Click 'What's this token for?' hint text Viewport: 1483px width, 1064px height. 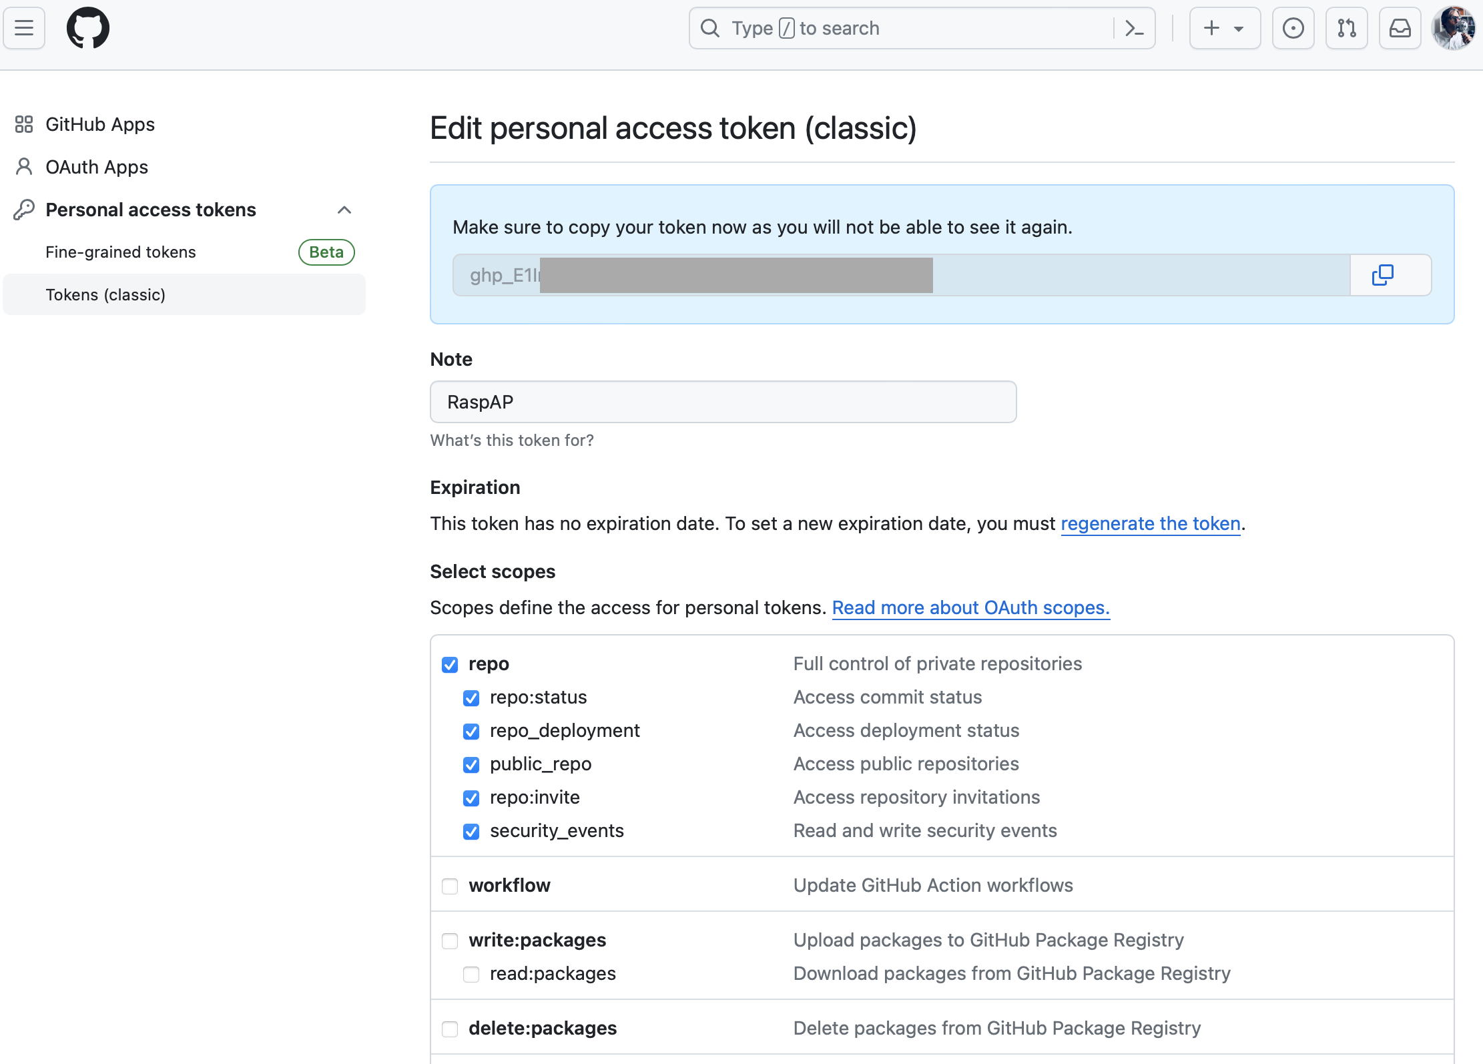click(512, 441)
